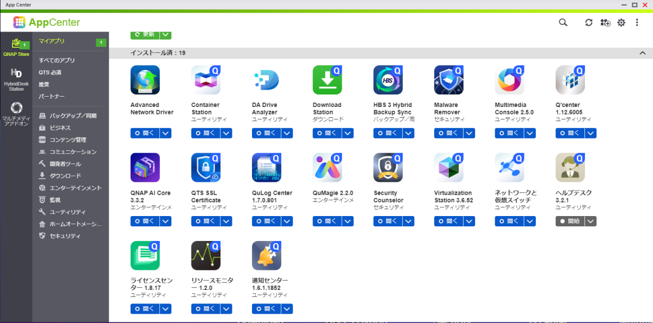The image size is (653, 323).
Task: Expand dropdown next to Security Counselor 開く
Action: pos(409,221)
